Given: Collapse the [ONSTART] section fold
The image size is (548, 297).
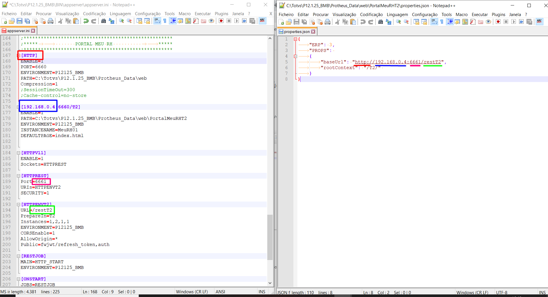Looking at the screenshot, I should coord(18,279).
